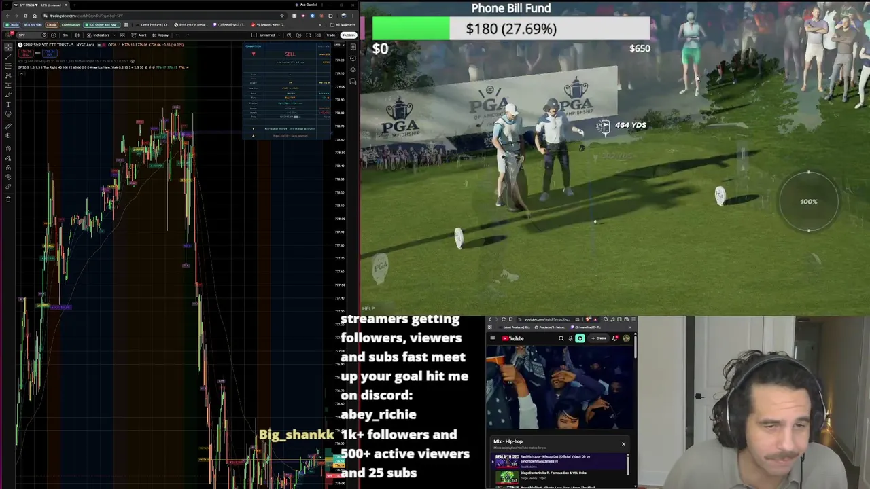Image resolution: width=870 pixels, height=489 pixels.
Task: Open the indicator templates grid
Action: [x=122, y=35]
